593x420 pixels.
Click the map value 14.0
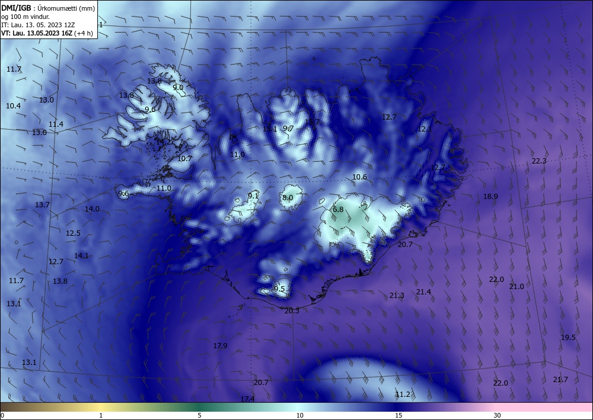pyautogui.click(x=92, y=209)
